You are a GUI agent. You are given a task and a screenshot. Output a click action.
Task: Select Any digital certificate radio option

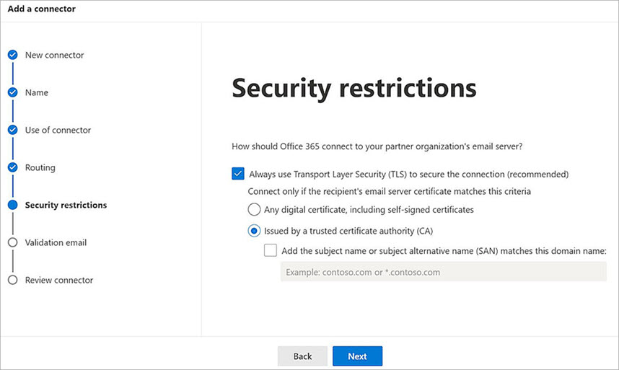(x=254, y=210)
